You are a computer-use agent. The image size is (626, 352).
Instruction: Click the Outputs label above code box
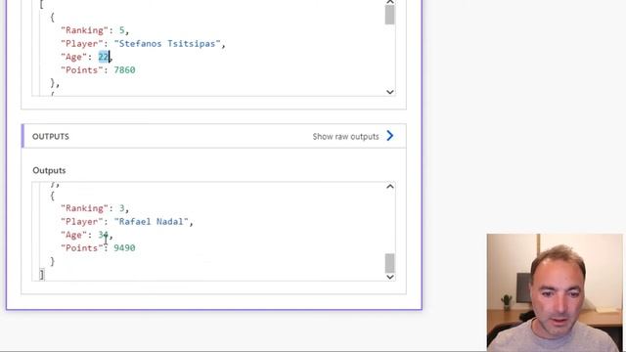pyautogui.click(x=49, y=170)
